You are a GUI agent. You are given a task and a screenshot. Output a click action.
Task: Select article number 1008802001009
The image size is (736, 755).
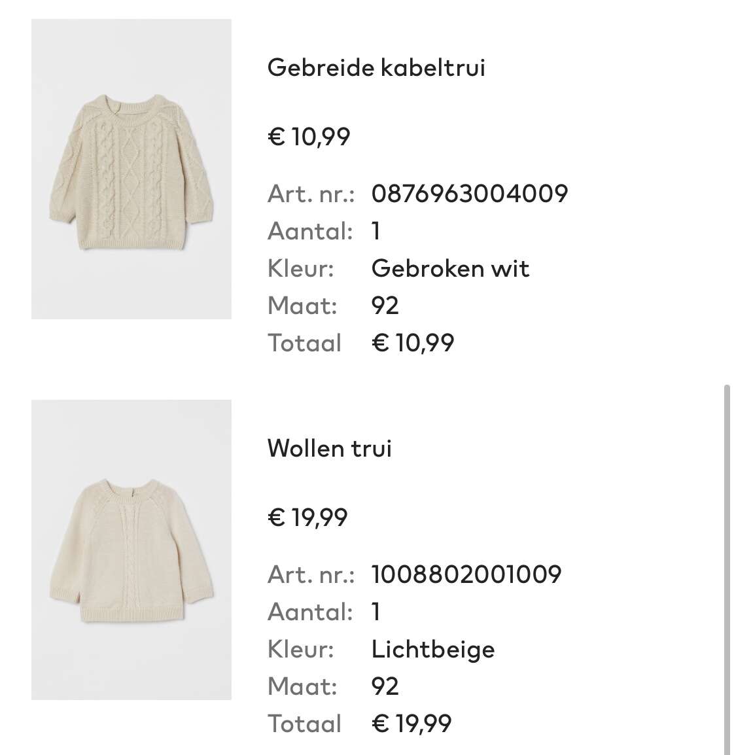[466, 574]
